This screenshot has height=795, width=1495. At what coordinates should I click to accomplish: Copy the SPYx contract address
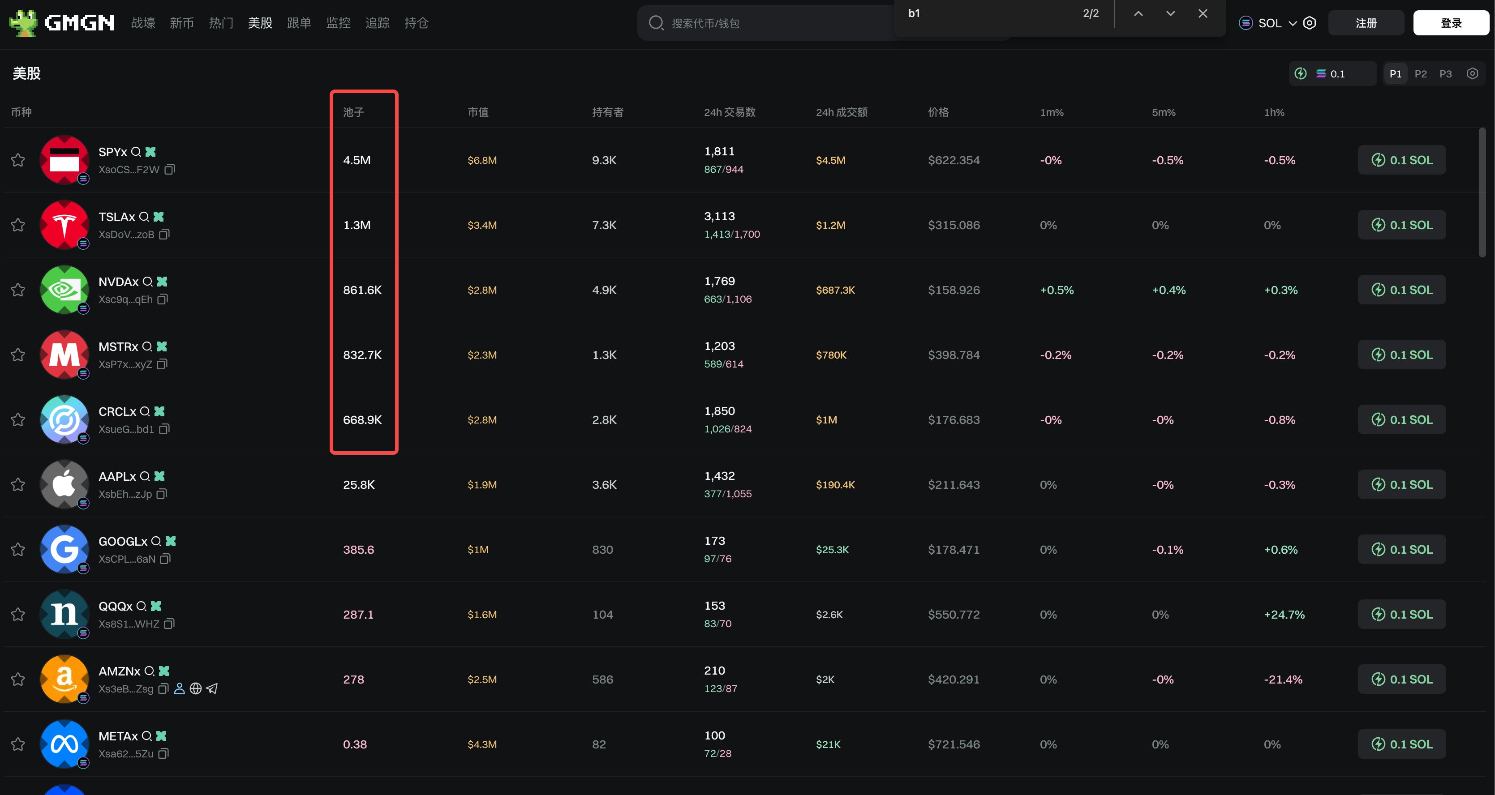169,169
